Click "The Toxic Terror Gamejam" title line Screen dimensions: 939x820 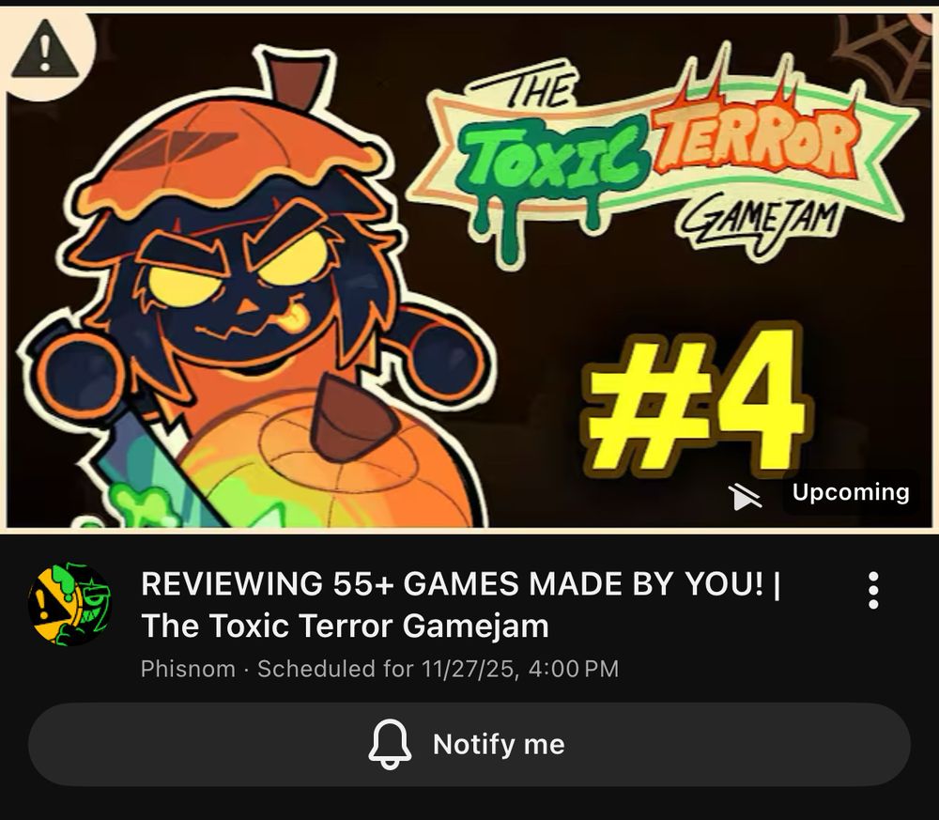click(345, 626)
